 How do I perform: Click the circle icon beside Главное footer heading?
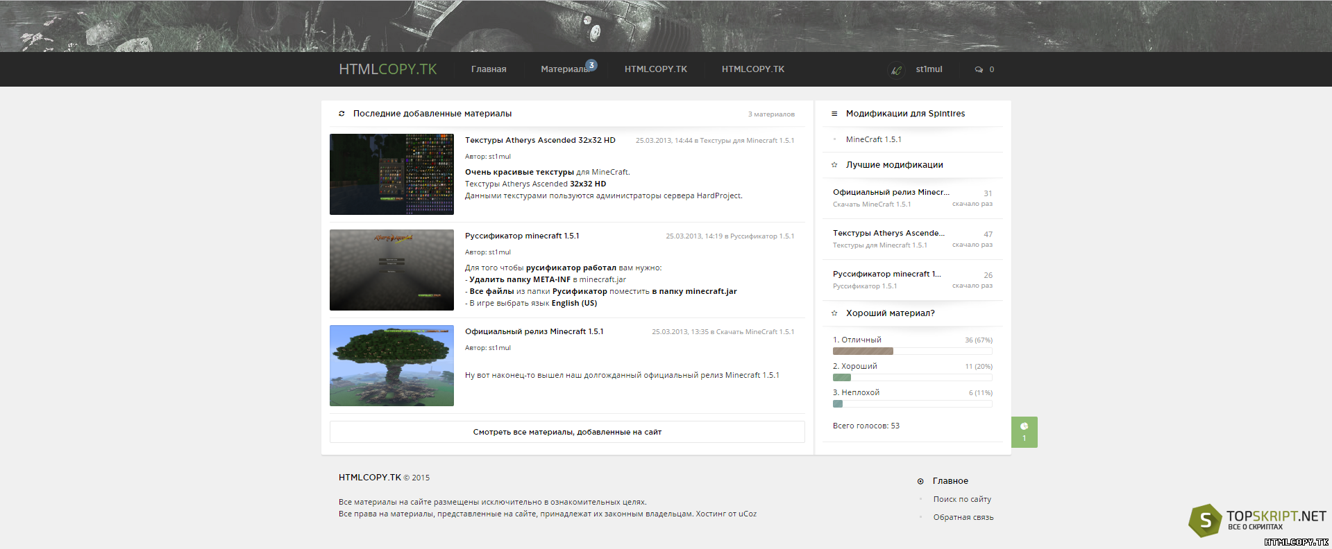click(x=920, y=481)
